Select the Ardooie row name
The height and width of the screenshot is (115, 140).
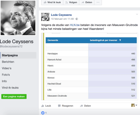click(51, 72)
